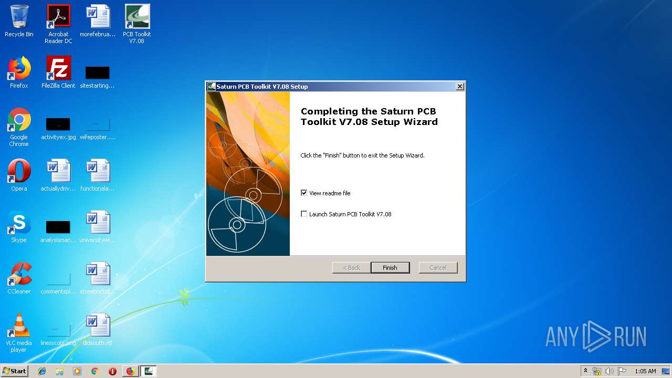Click Finish to exit Setup Wizard
Viewport: 672px width, 378px height.
coord(390,268)
